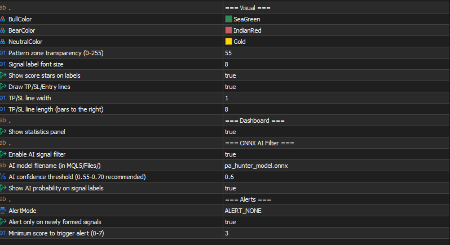The image size is (450, 245).
Task: Click the double-type icon beside AI confidence threshold
Action: (3, 177)
